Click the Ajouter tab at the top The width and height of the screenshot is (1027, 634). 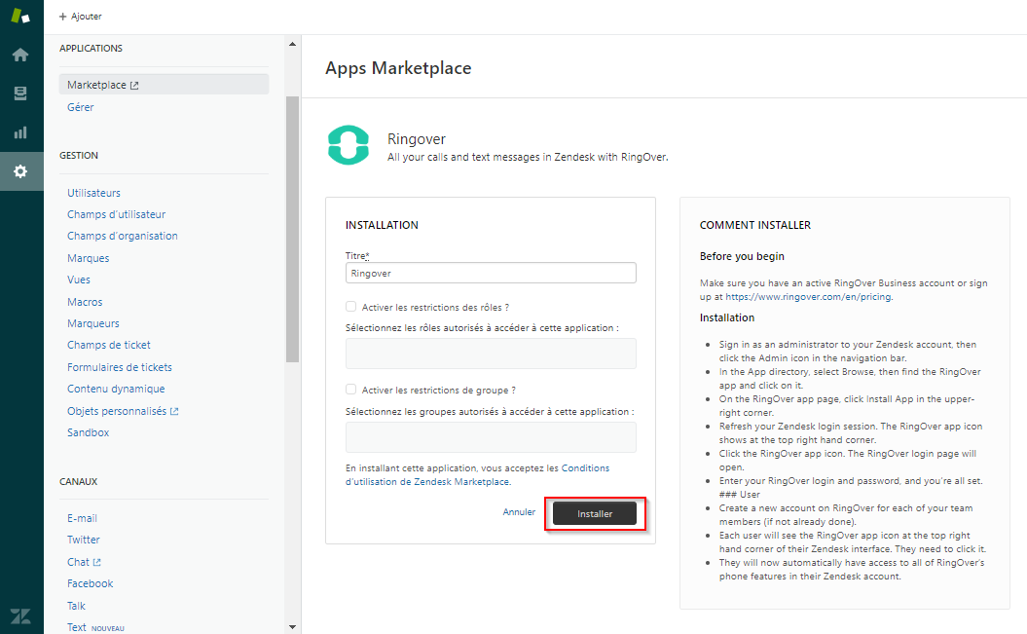tap(81, 17)
